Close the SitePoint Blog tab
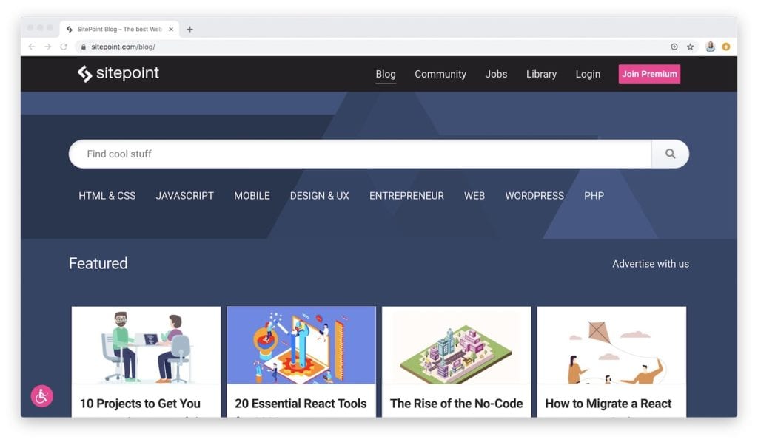The image size is (758, 442). tap(171, 30)
